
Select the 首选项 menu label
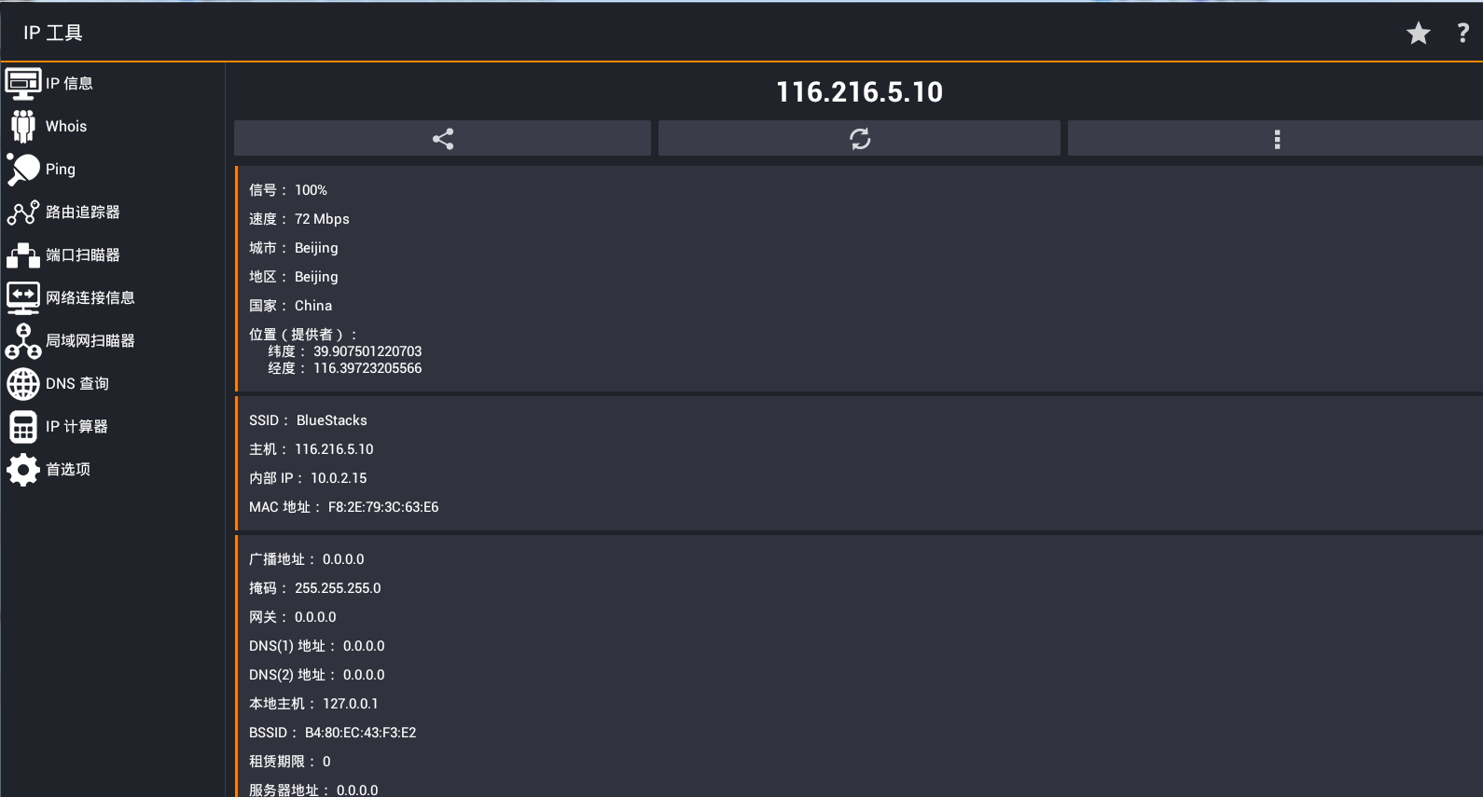[68, 469]
